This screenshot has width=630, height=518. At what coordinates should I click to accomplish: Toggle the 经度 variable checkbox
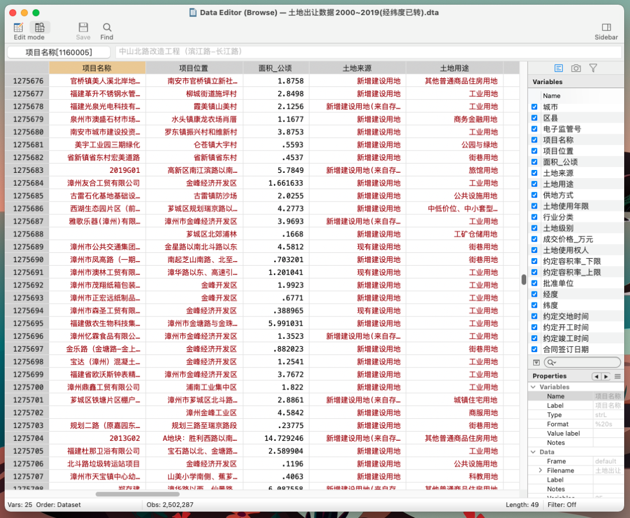(x=534, y=294)
